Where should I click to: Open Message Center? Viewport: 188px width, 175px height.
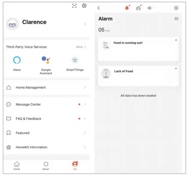coord(46,104)
